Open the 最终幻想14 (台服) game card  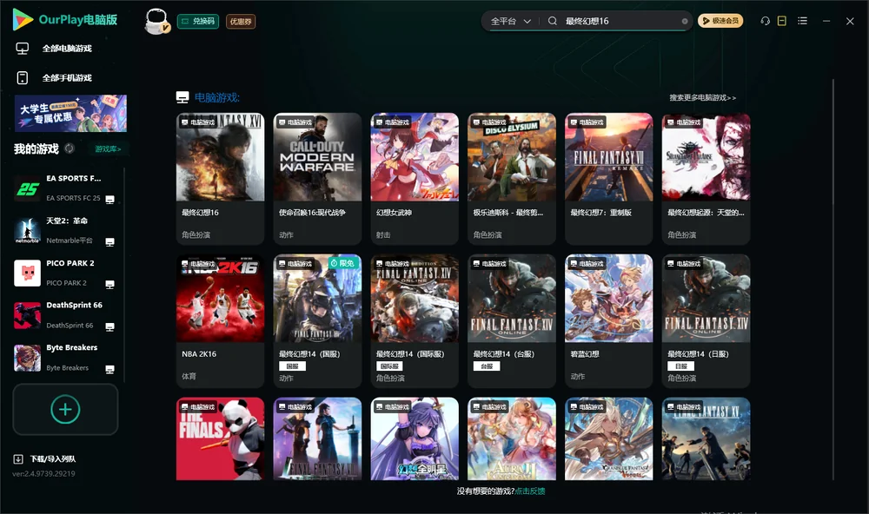click(512, 320)
